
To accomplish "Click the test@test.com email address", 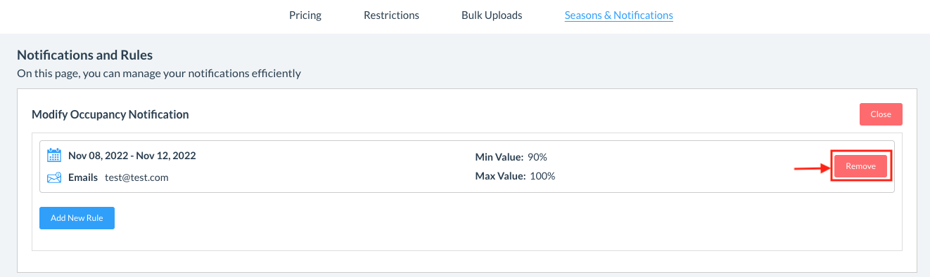I will 137,177.
